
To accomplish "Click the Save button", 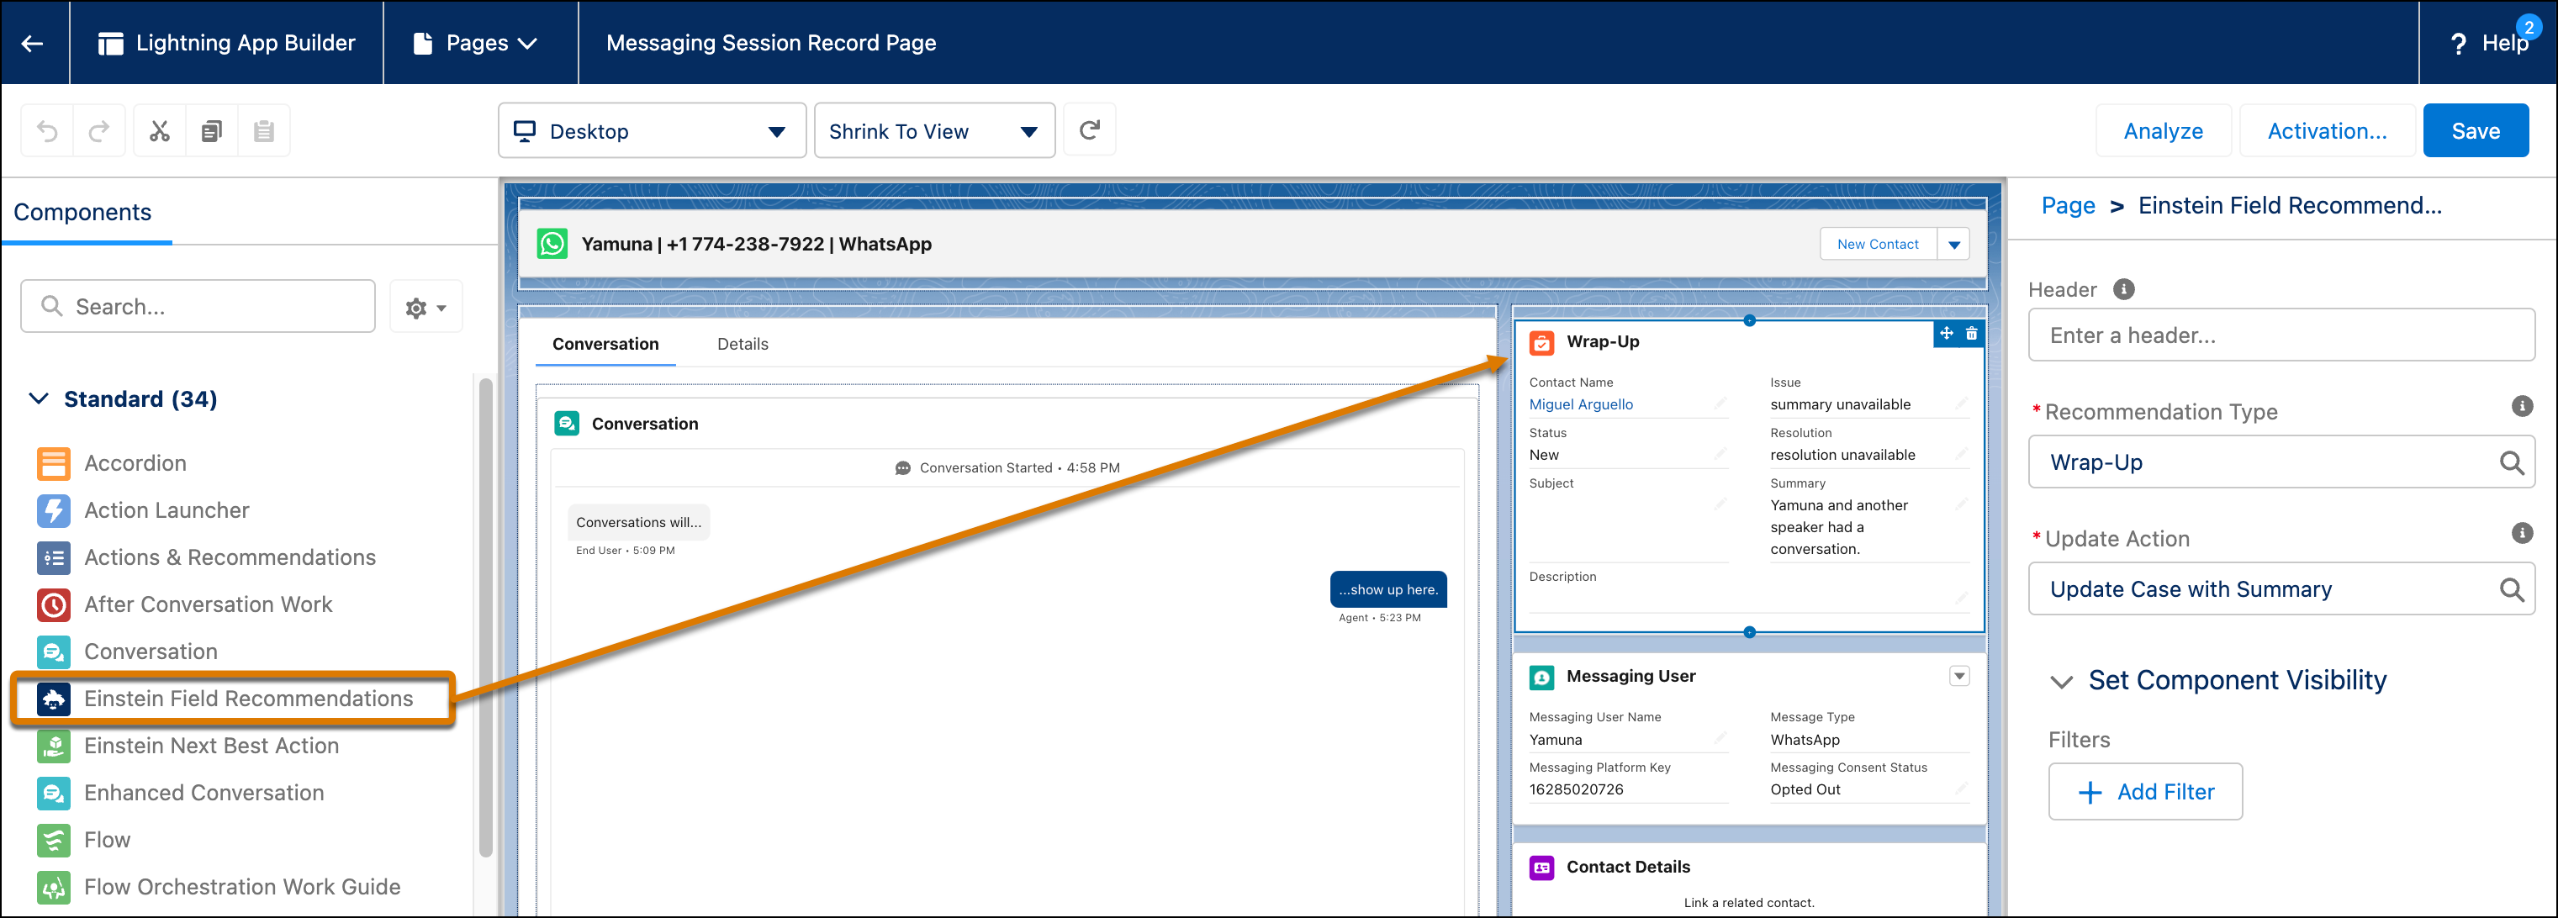I will 2475,131.
